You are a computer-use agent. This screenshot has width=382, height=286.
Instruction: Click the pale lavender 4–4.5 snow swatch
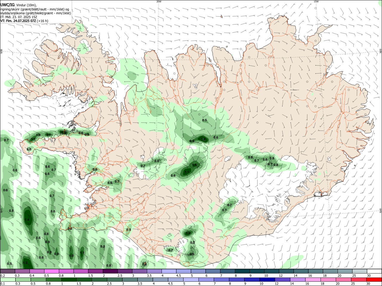[x=169, y=271]
